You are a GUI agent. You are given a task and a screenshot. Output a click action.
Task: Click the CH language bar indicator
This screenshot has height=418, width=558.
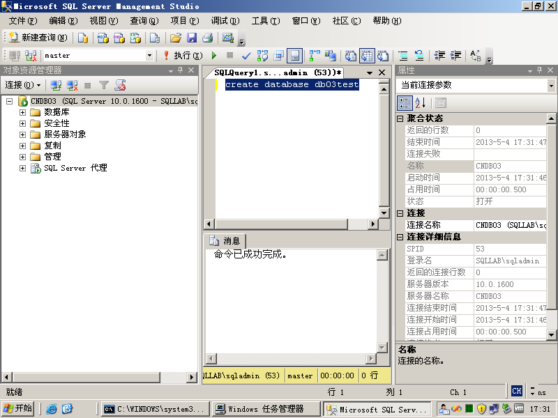(x=517, y=391)
